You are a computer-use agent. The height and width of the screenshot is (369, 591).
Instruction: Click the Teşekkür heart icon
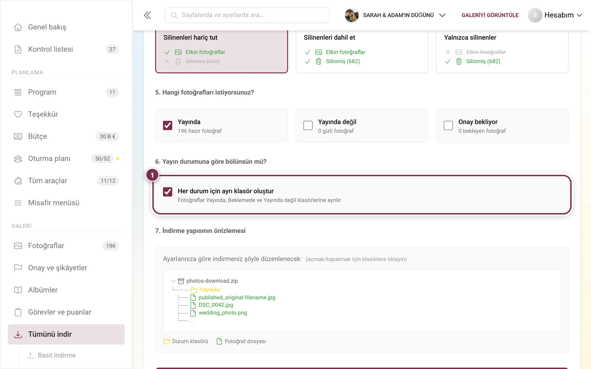click(x=18, y=114)
